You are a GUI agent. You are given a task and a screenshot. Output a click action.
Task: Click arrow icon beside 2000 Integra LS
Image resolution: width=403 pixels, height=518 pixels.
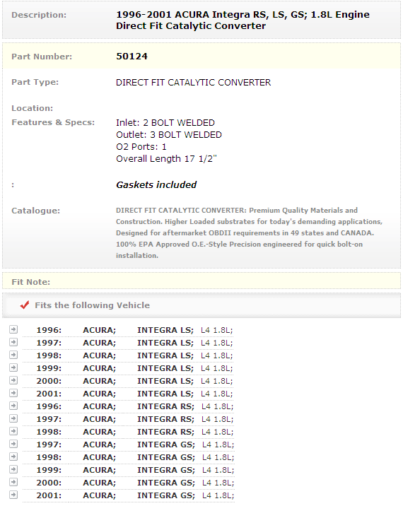click(13, 380)
